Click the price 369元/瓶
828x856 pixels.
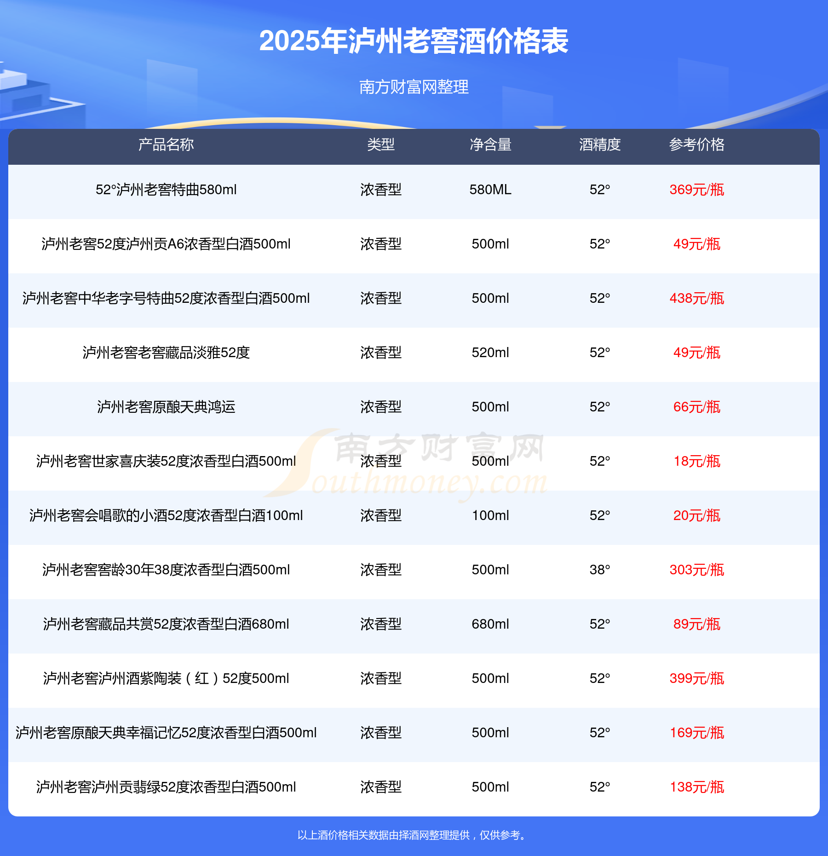coord(697,190)
